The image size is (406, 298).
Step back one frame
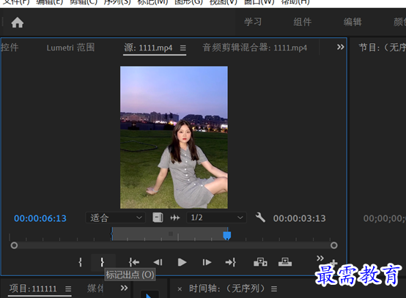[x=158, y=262]
